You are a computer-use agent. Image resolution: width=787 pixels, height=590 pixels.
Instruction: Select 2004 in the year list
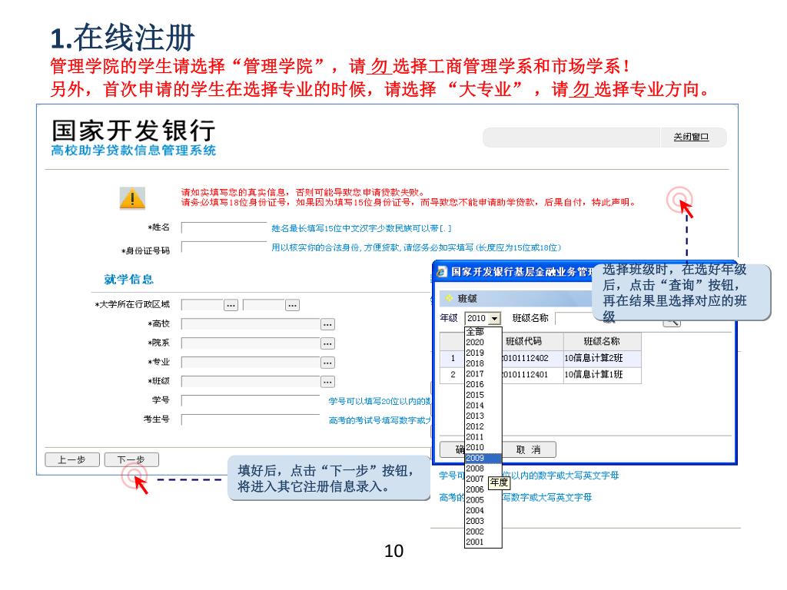(483, 511)
